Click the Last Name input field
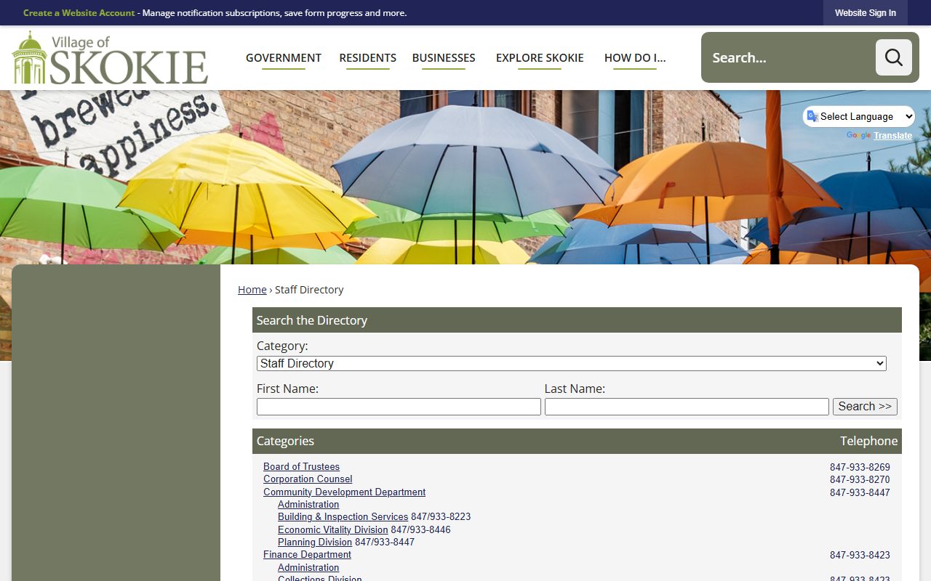 [x=687, y=407]
